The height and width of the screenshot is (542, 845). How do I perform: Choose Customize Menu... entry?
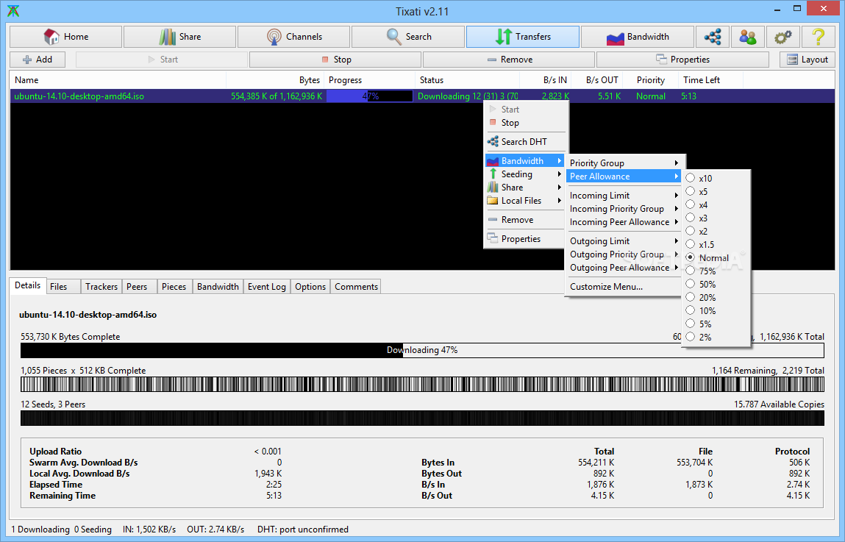click(x=624, y=287)
